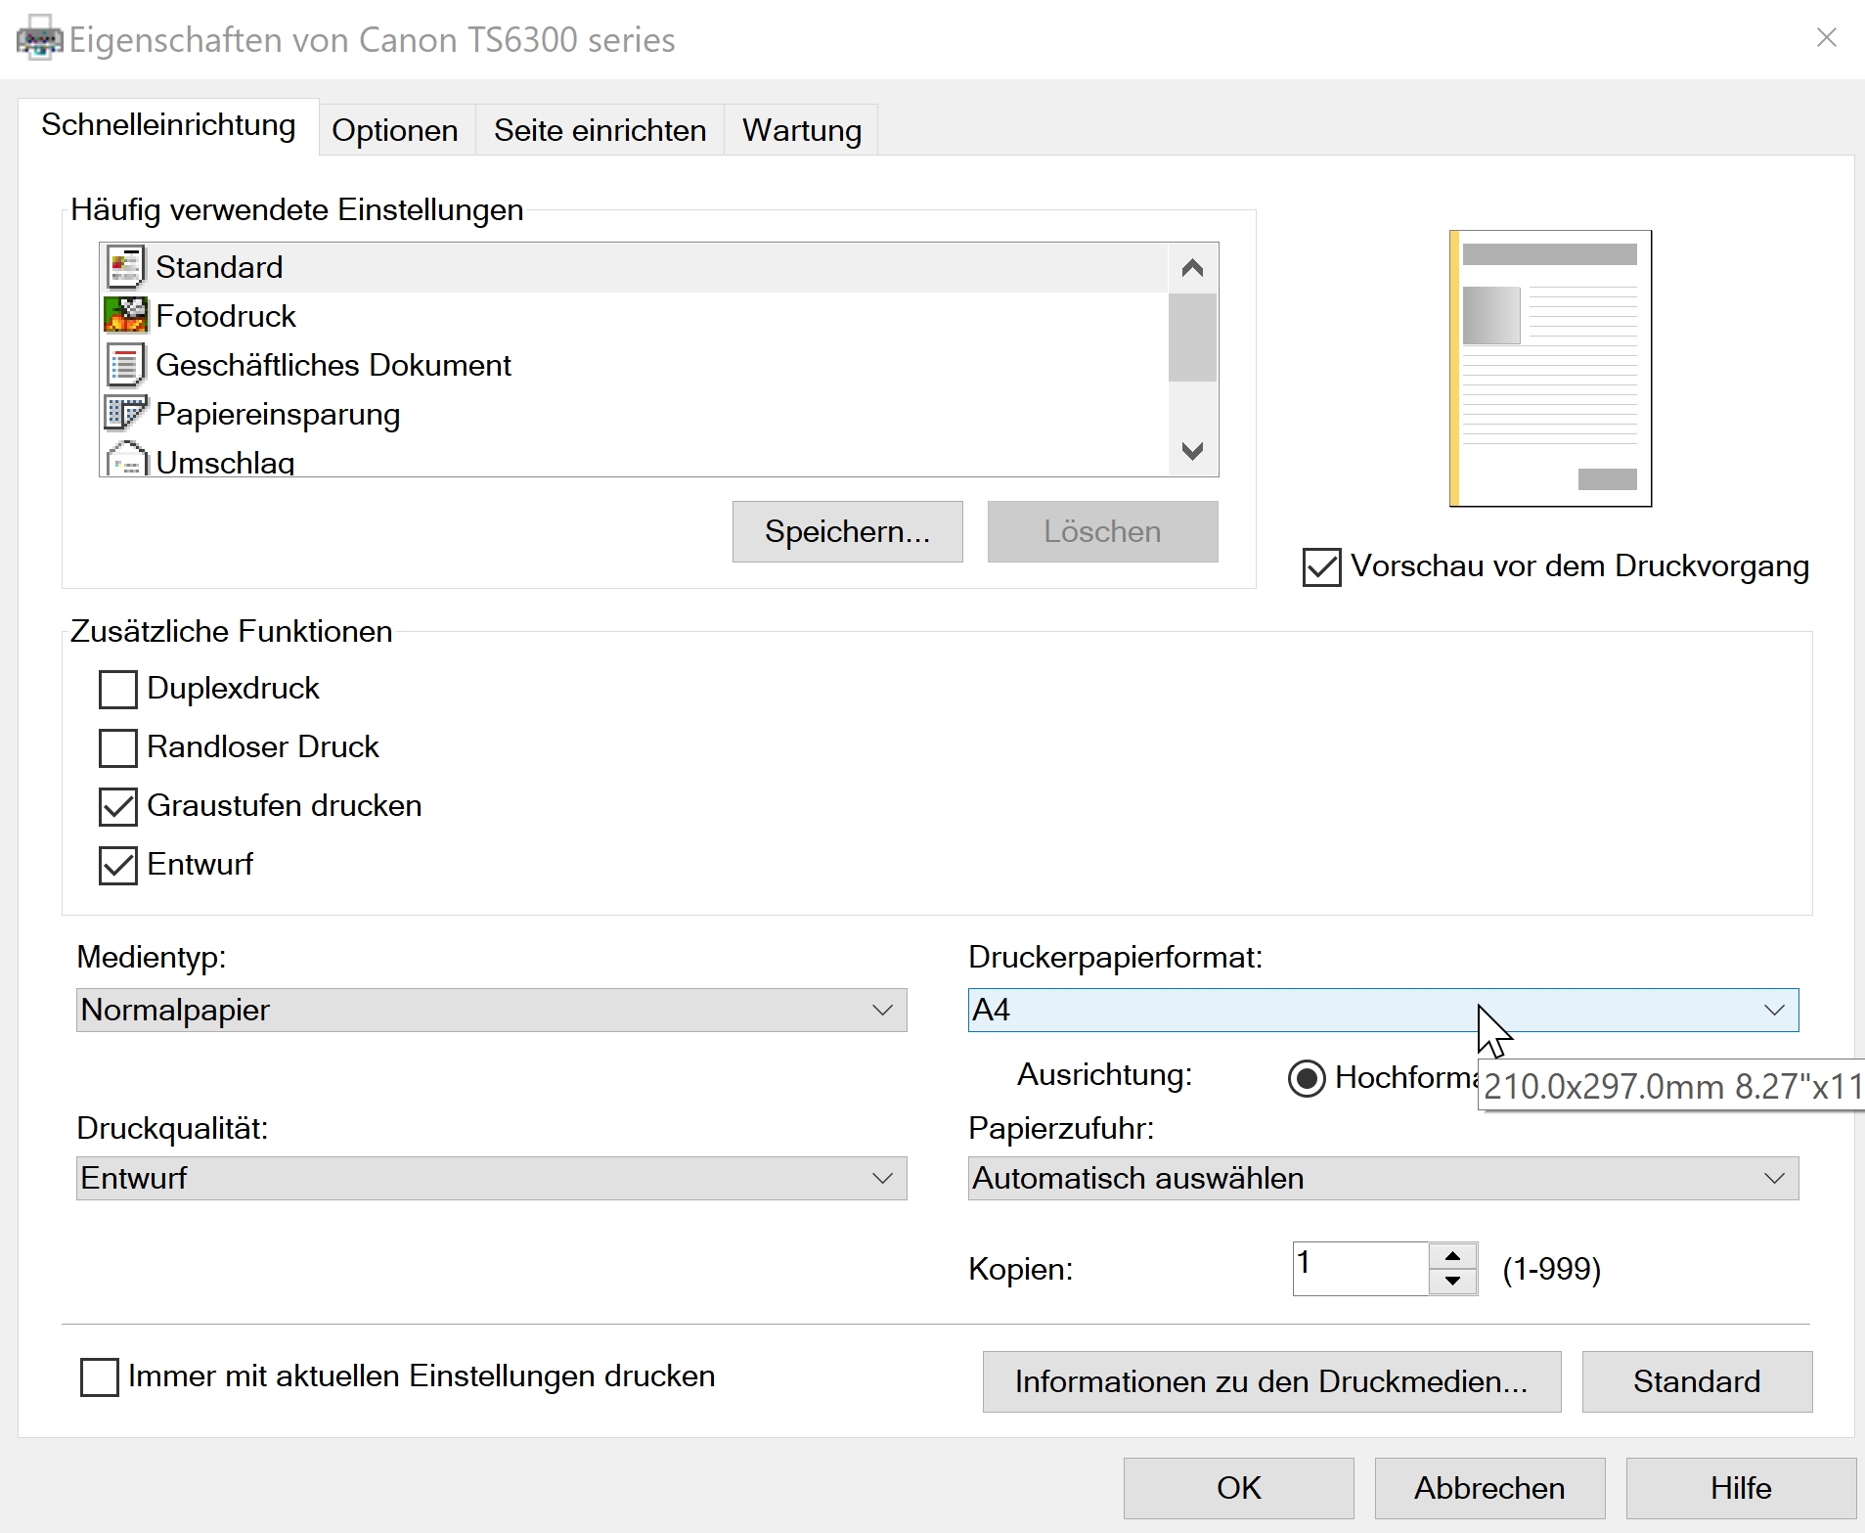The image size is (1865, 1533).
Task: Enable the Duplexdruck checkbox
Action: tap(118, 689)
